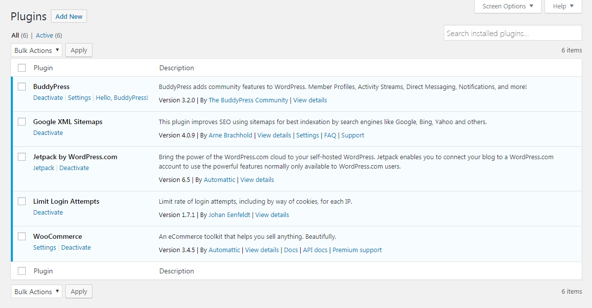
Task: Check the WooCommerce plugin checkbox
Action: tap(22, 236)
